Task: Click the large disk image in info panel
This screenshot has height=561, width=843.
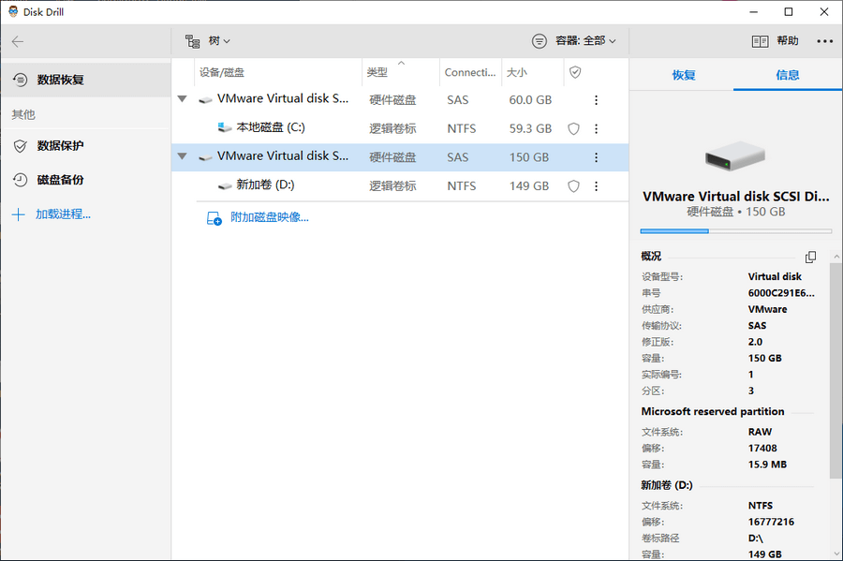Action: pyautogui.click(x=735, y=155)
